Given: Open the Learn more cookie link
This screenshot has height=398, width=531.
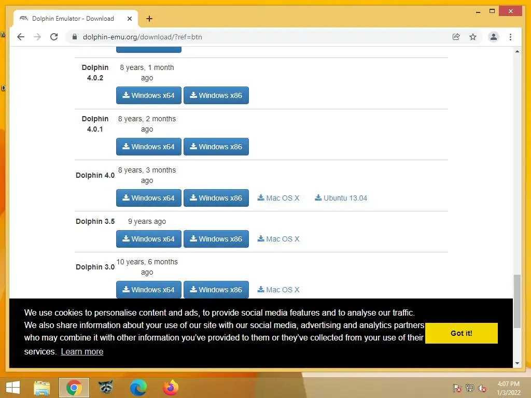Looking at the screenshot, I should [x=82, y=352].
